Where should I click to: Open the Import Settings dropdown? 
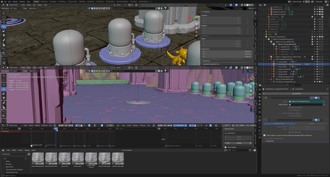pyautogui.click(x=127, y=150)
